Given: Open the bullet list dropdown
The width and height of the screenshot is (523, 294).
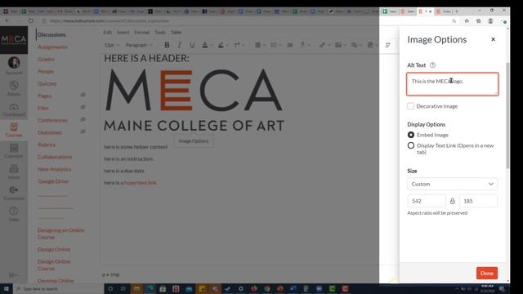Looking at the screenshot, I should pos(276,45).
